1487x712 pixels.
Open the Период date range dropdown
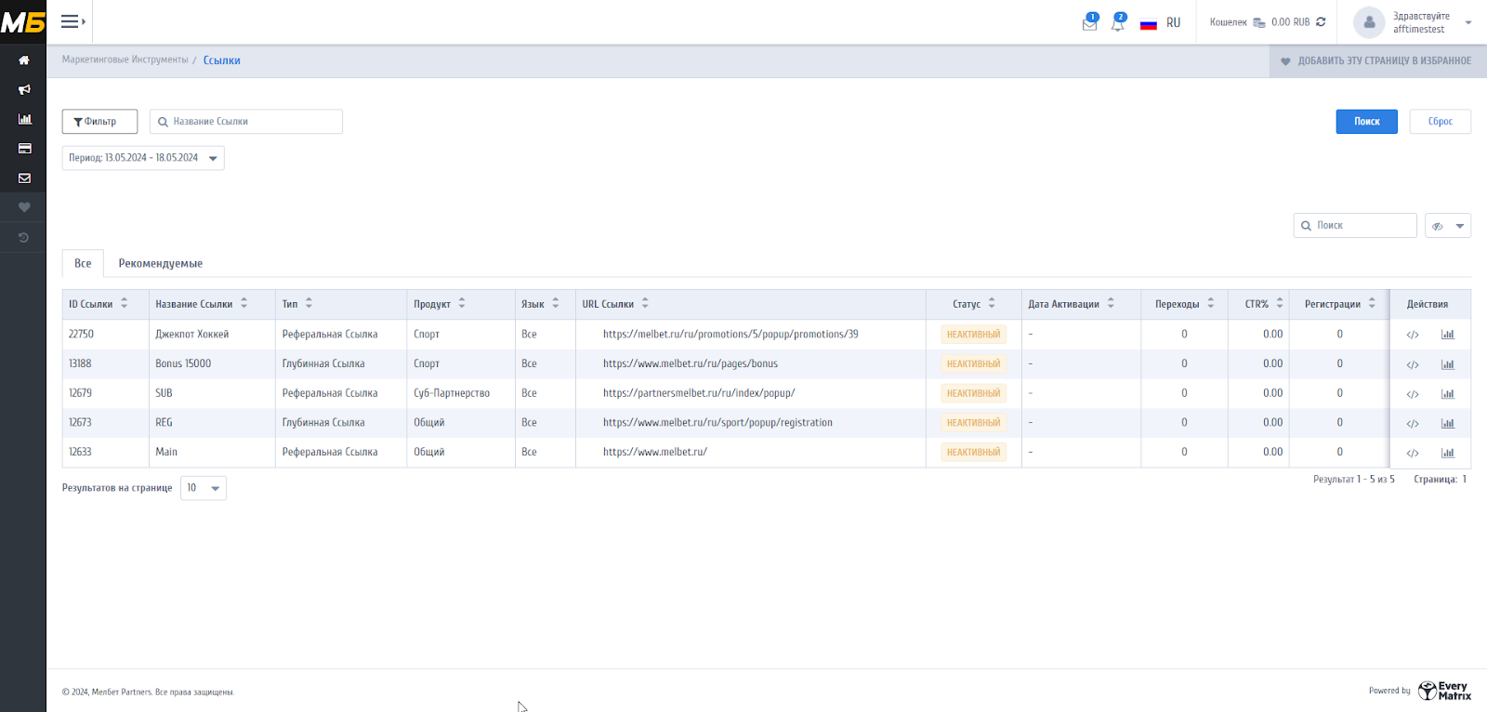coord(143,158)
